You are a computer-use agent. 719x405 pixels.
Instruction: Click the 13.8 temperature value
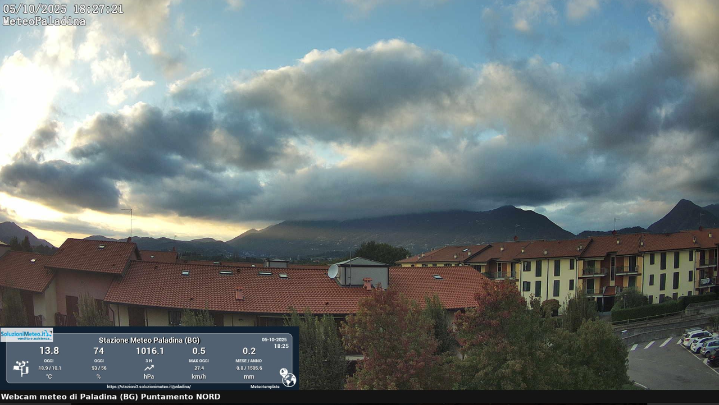49,351
